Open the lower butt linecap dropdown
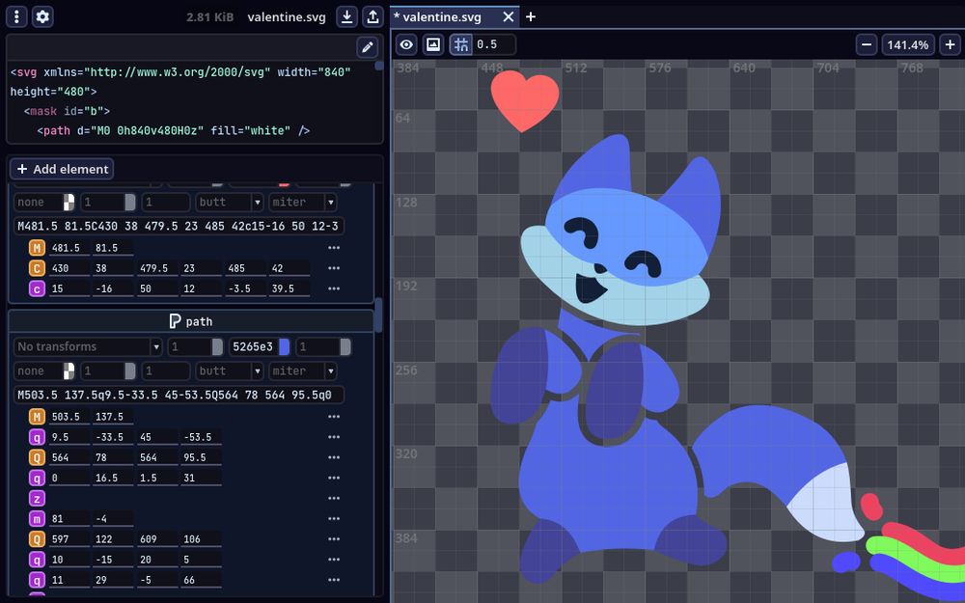Viewport: 965px width, 603px height. pyautogui.click(x=230, y=370)
